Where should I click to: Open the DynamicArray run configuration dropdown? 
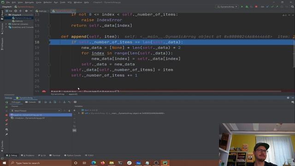(227, 6)
